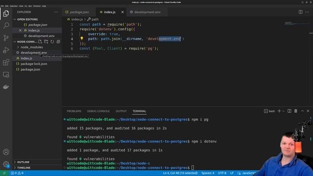The image size is (313, 176).
Task: Open the Manage gear settings
Action: (x=6, y=164)
